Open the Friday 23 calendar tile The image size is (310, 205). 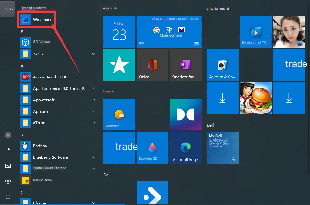click(119, 32)
